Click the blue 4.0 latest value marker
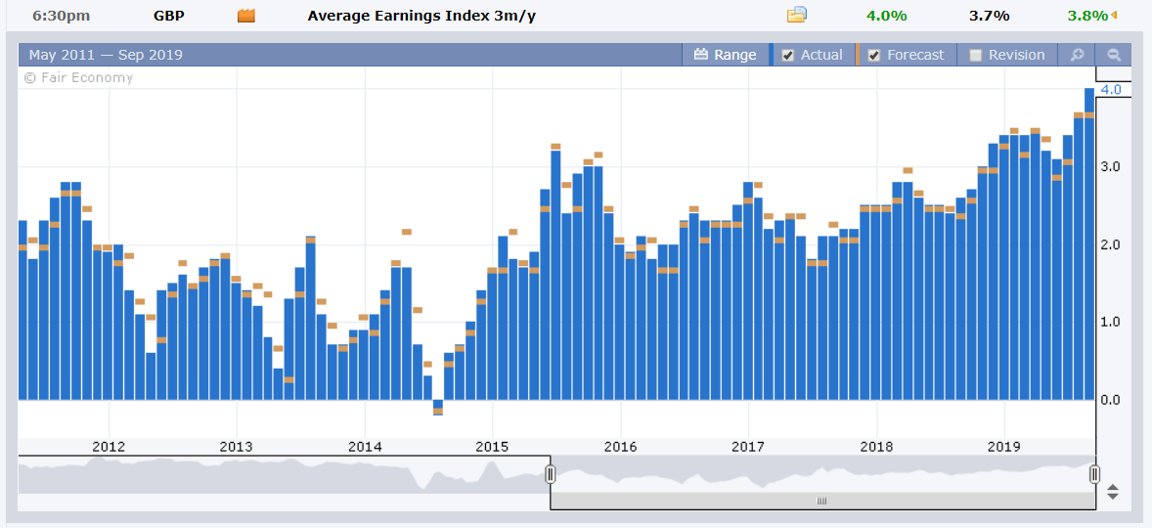Viewport: 1152px width, 528px height. pyautogui.click(x=1111, y=90)
